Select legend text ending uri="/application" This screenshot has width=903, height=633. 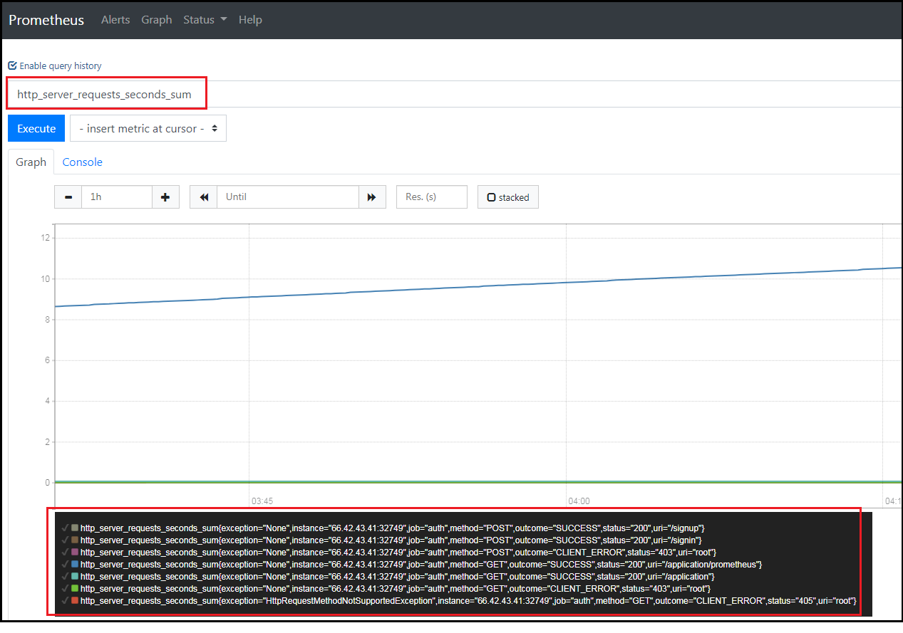point(398,576)
